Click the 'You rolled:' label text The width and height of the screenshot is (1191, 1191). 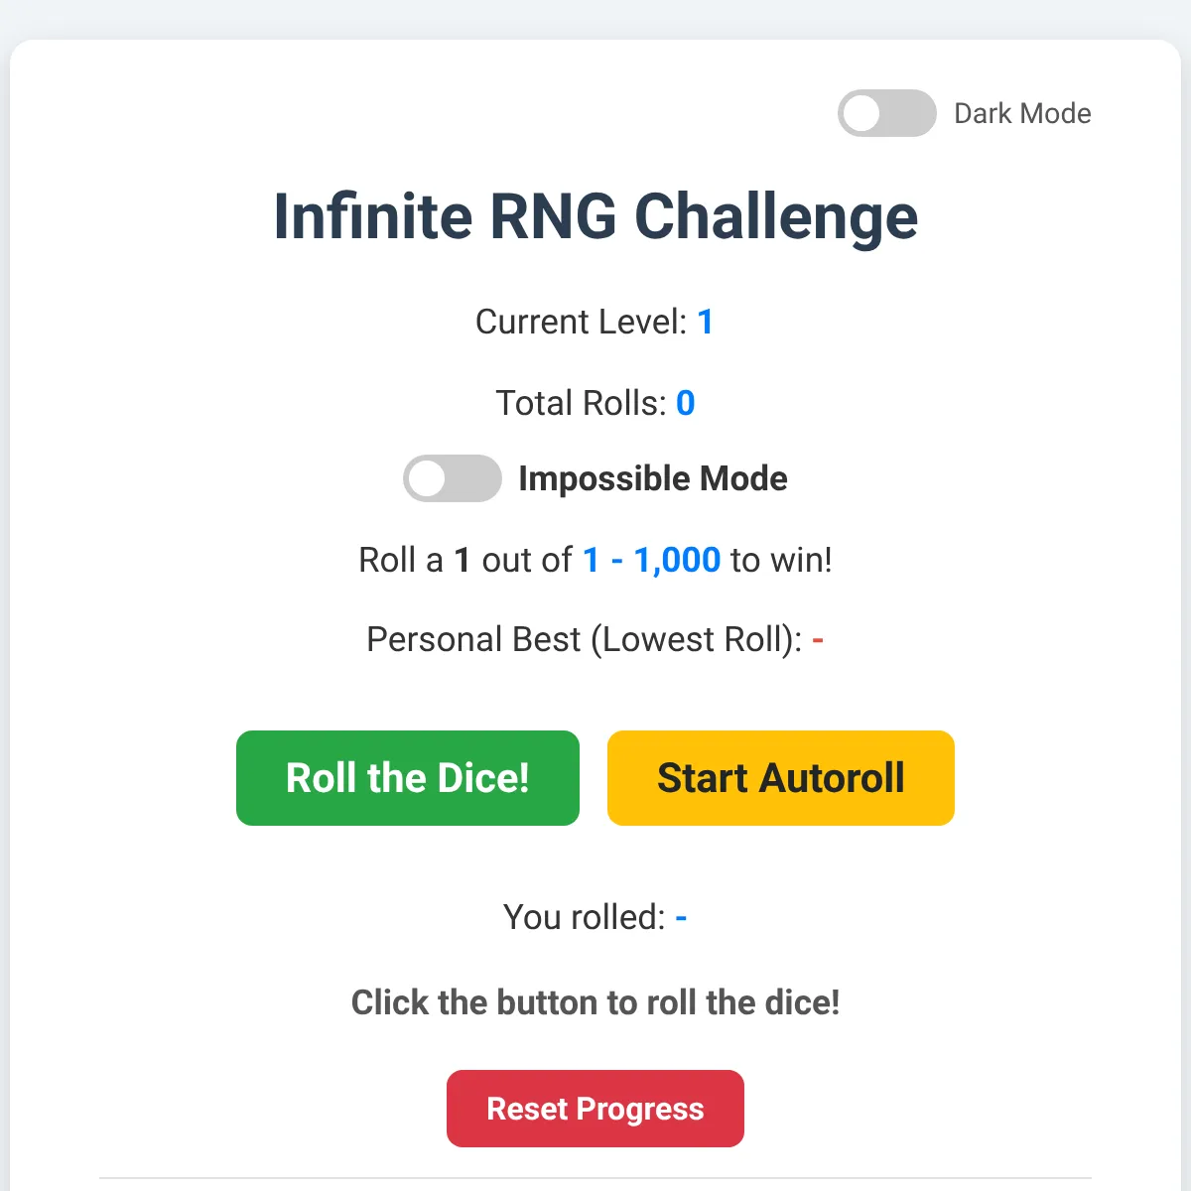tap(585, 917)
